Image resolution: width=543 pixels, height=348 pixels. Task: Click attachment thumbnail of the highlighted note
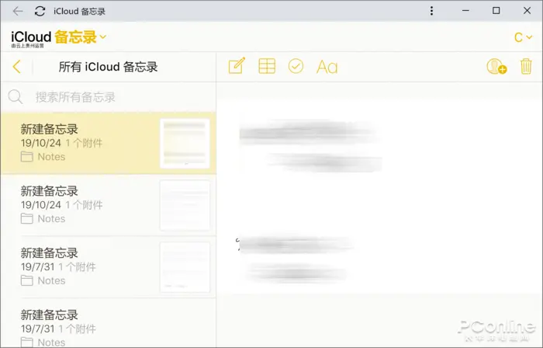[x=185, y=143]
